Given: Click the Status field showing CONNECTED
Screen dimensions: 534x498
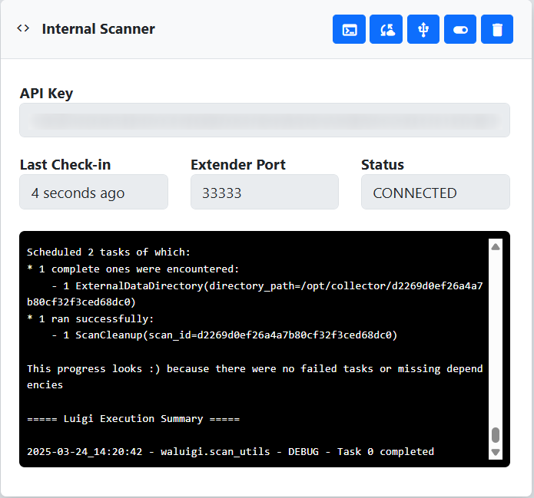Looking at the screenshot, I should (435, 193).
